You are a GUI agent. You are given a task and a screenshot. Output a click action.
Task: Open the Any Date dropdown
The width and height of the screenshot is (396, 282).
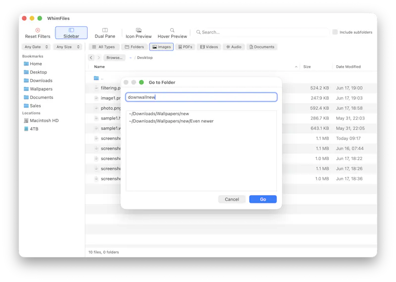(x=36, y=47)
